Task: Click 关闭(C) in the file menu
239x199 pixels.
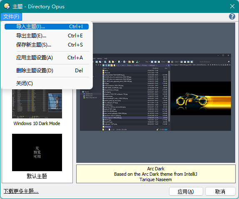Action: 47,84
